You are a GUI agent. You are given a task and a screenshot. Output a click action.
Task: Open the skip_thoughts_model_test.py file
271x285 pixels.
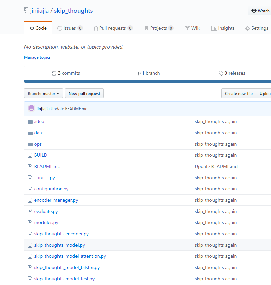(x=64, y=279)
